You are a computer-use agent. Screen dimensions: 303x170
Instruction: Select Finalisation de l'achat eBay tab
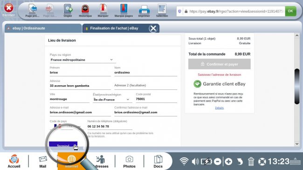[x=114, y=28]
